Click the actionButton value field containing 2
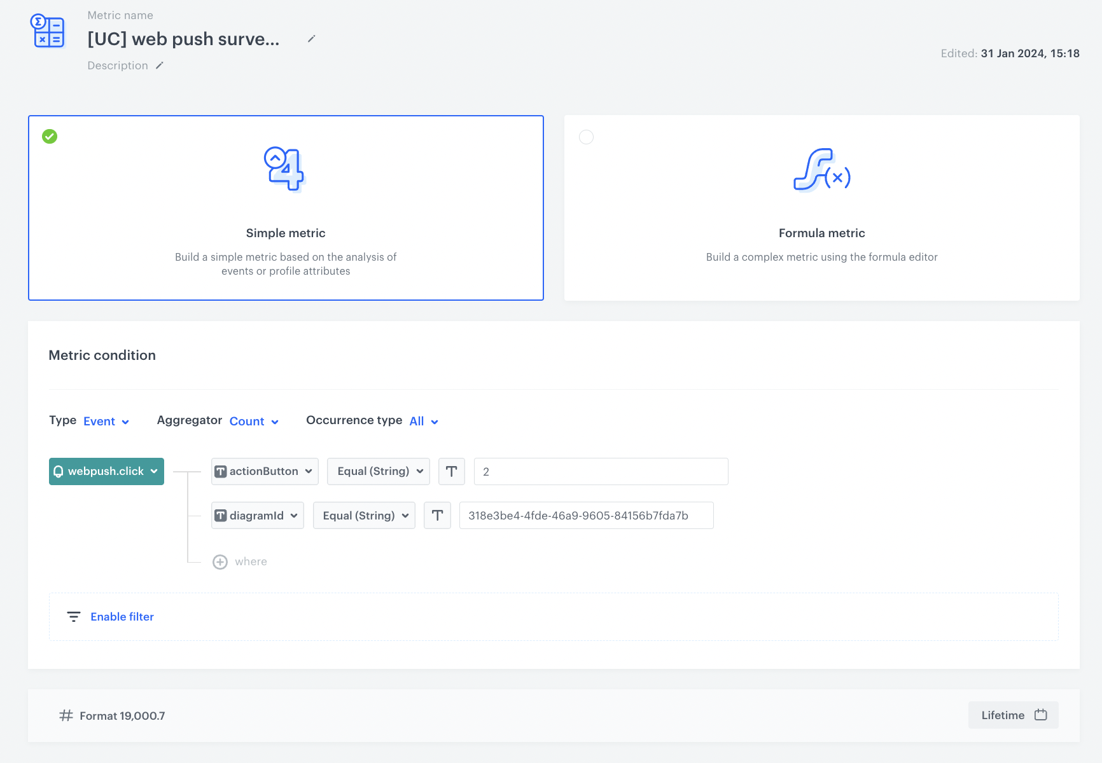The image size is (1102, 763). pos(601,471)
